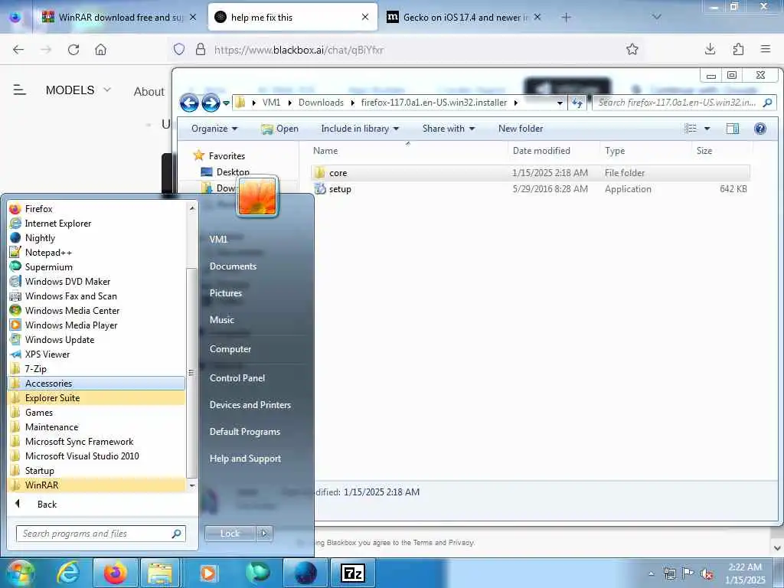Click the Windows Start orb
The height and width of the screenshot is (588, 784).
(x=20, y=573)
